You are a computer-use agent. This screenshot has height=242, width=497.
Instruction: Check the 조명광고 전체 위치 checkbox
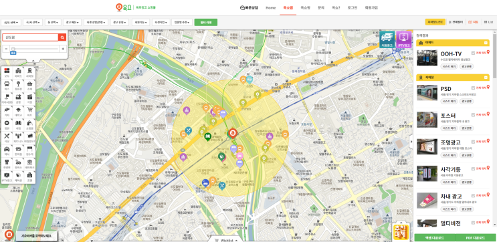pos(473,142)
